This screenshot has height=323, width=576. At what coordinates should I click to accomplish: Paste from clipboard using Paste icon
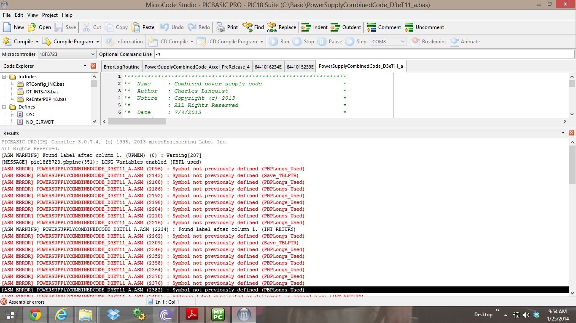pyautogui.click(x=136, y=27)
